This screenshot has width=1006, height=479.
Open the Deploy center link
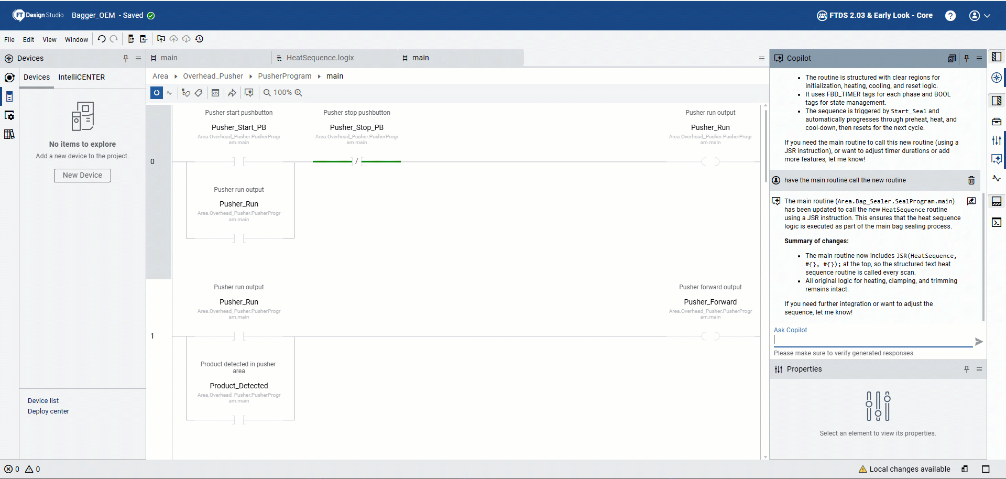[x=48, y=411]
